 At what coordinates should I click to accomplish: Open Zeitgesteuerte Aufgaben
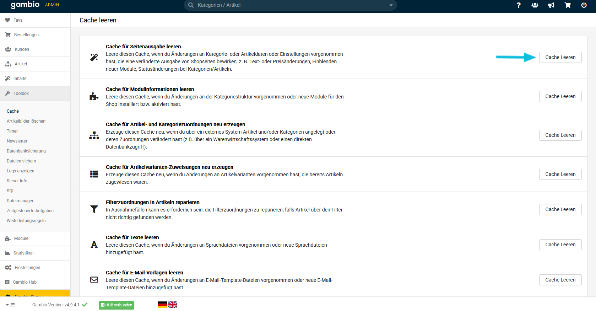30,211
